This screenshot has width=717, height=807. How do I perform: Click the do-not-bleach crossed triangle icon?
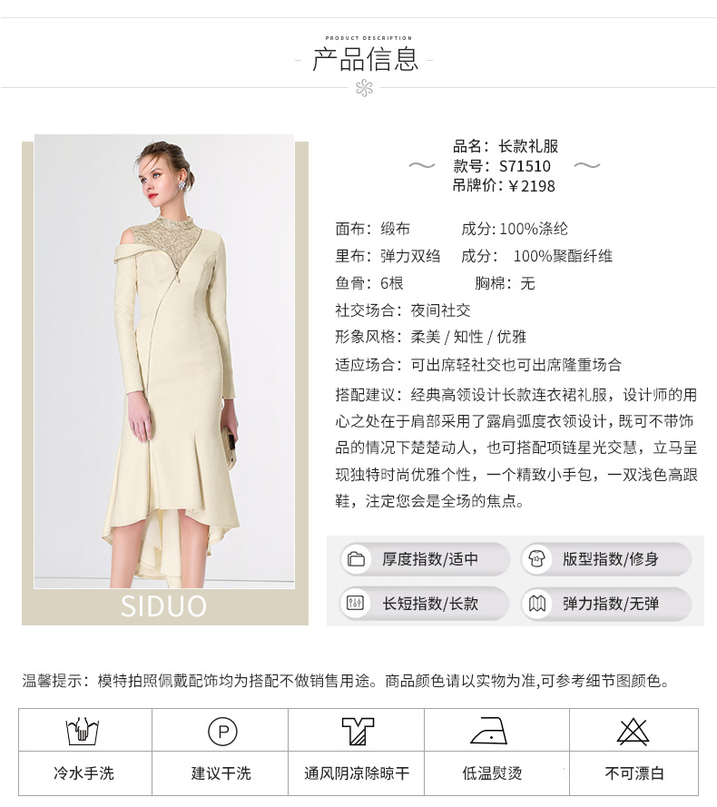click(x=634, y=732)
